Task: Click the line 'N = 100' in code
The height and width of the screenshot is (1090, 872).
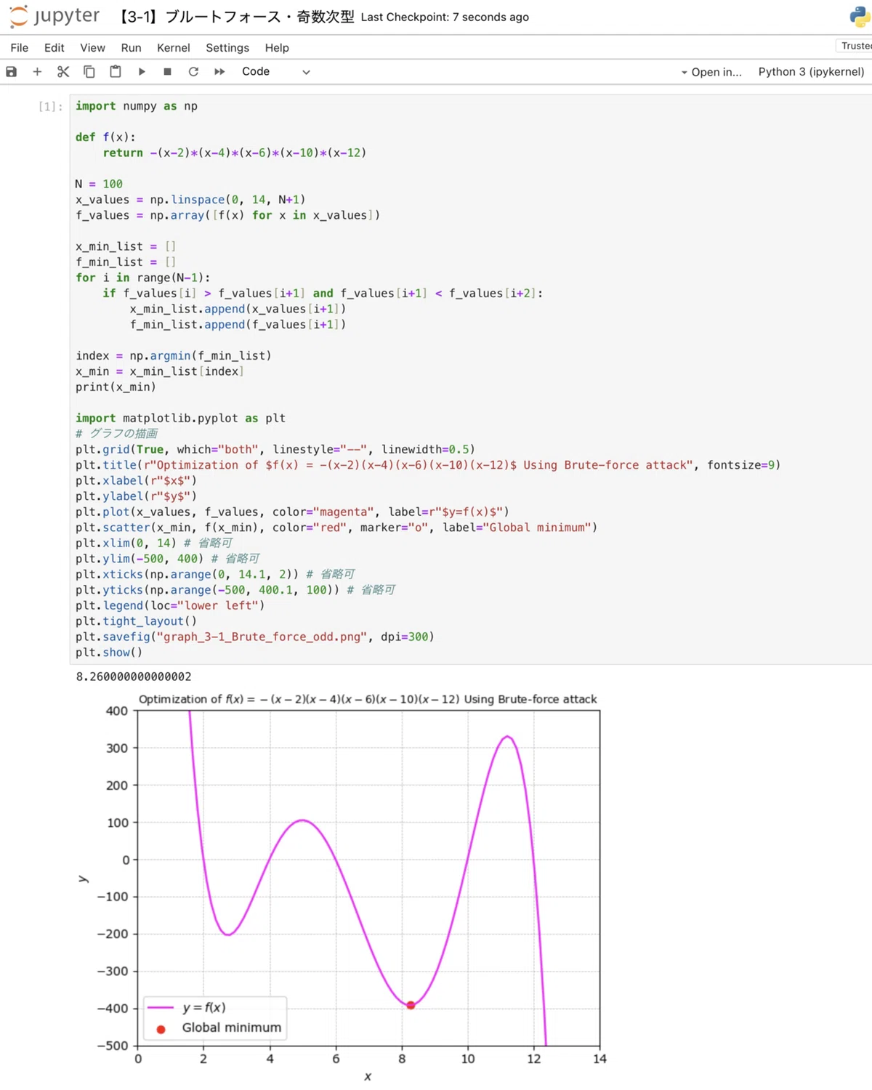Action: tap(99, 184)
